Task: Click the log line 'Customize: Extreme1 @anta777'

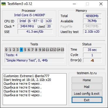Action: pos(26,76)
